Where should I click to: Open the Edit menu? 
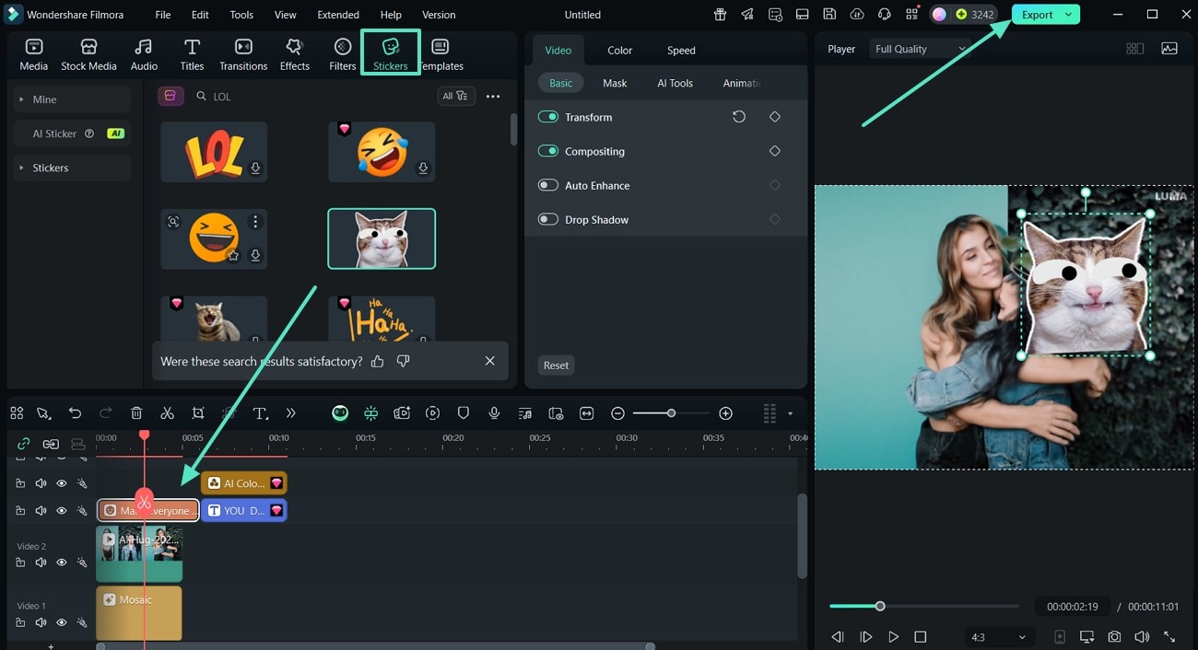(x=200, y=15)
